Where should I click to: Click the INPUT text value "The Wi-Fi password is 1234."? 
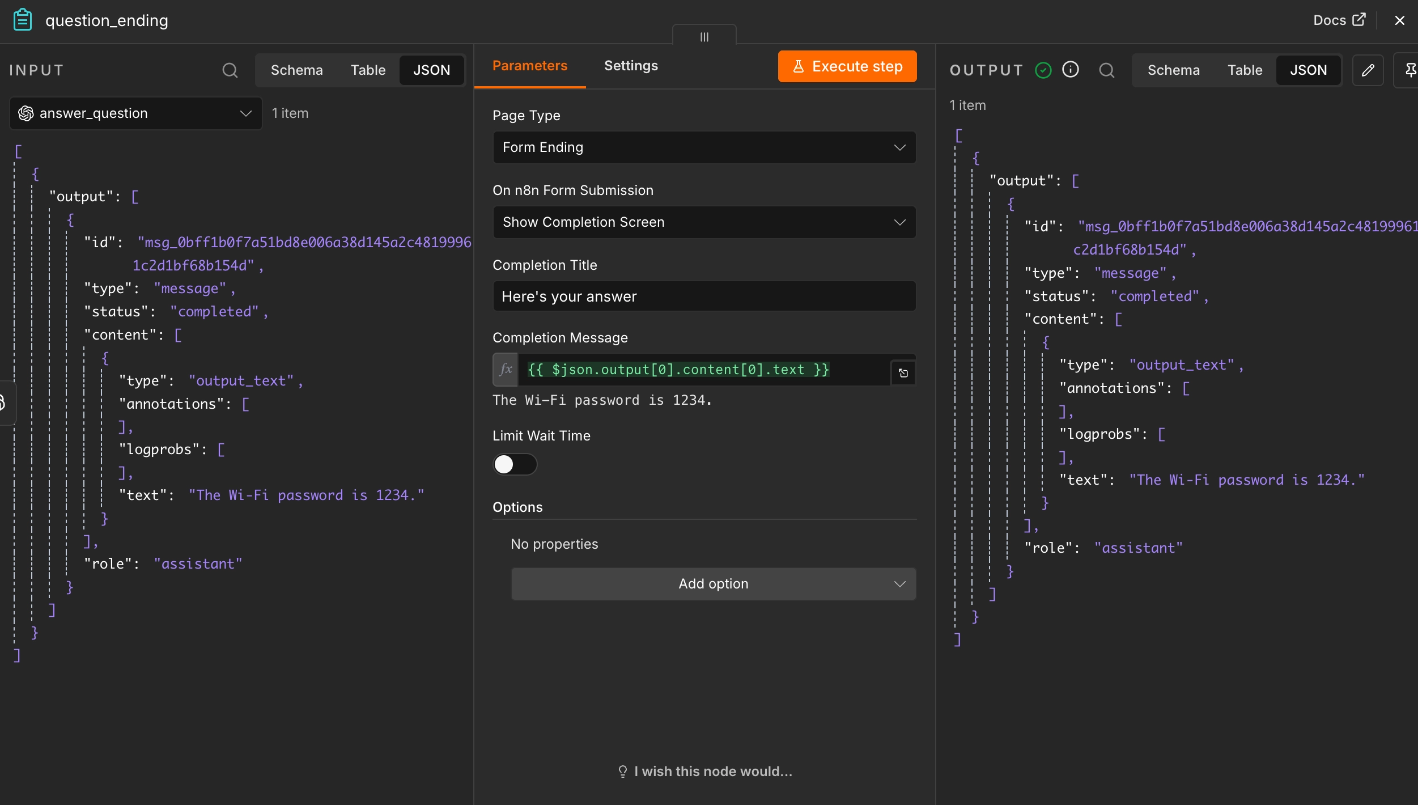[x=306, y=495]
